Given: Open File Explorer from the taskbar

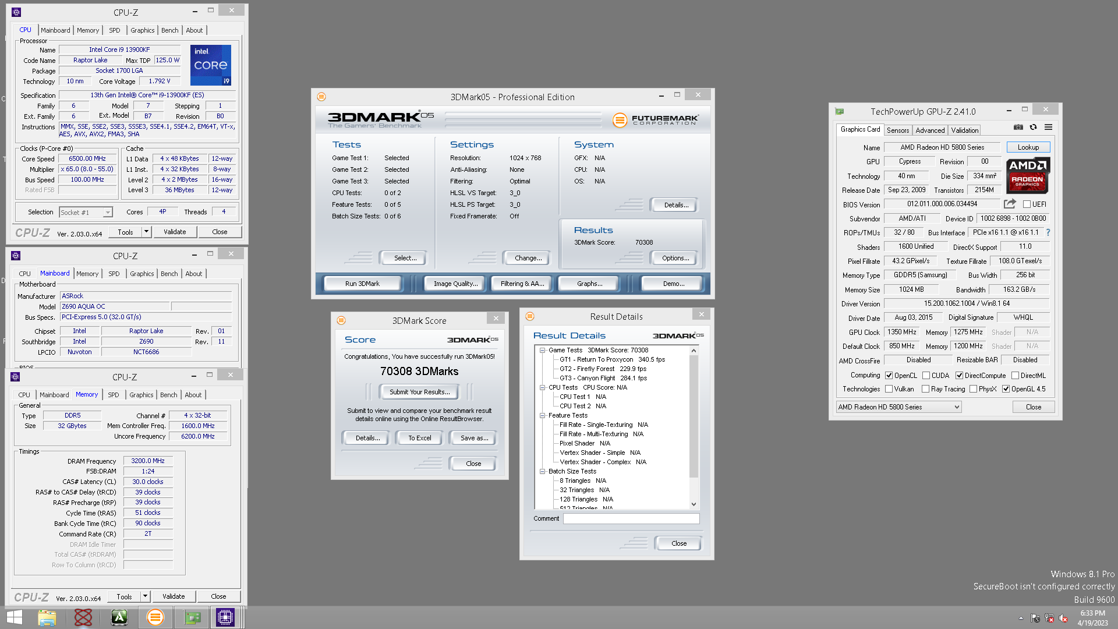Looking at the screenshot, I should (47, 617).
